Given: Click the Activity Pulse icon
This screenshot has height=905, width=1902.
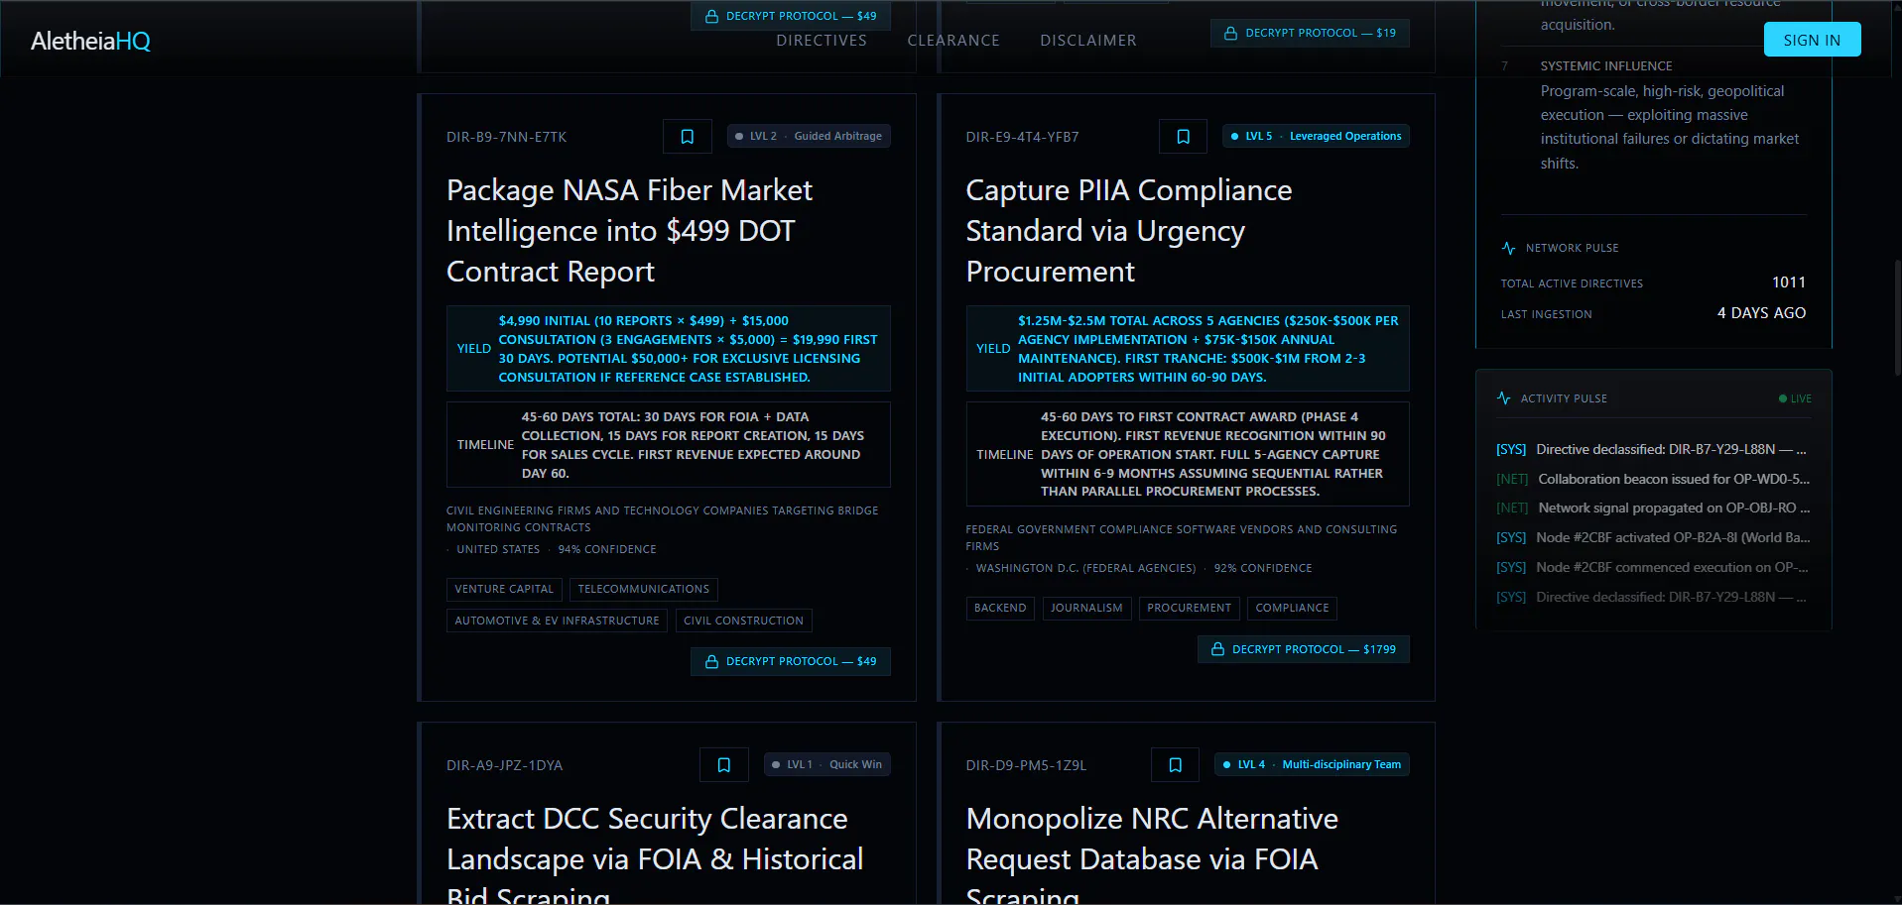Looking at the screenshot, I should (1503, 398).
